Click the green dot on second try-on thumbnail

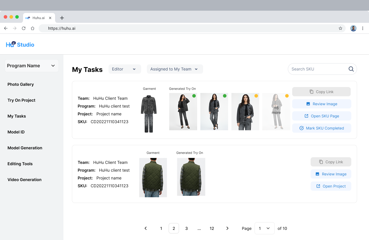click(x=225, y=96)
